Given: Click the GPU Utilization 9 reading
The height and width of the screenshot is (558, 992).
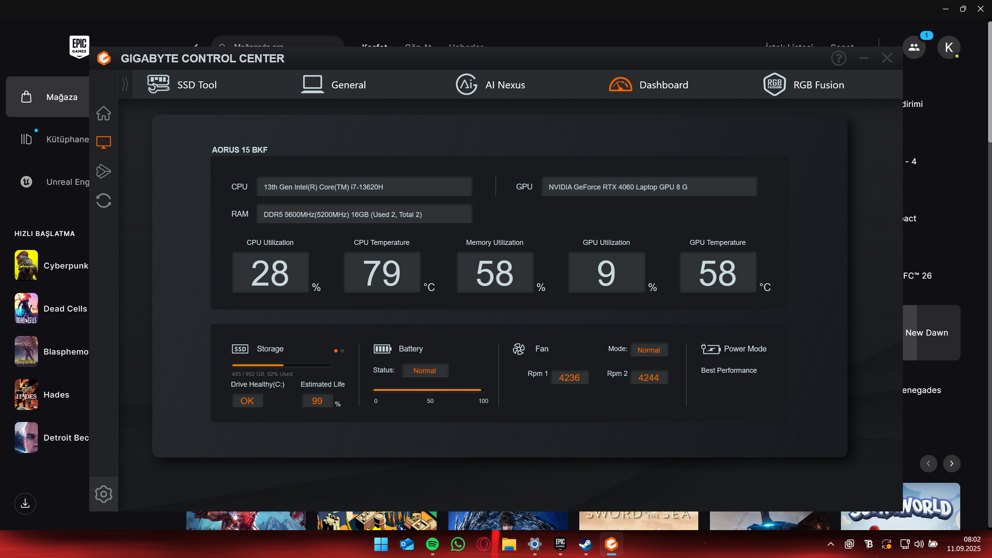Looking at the screenshot, I should coord(607,273).
